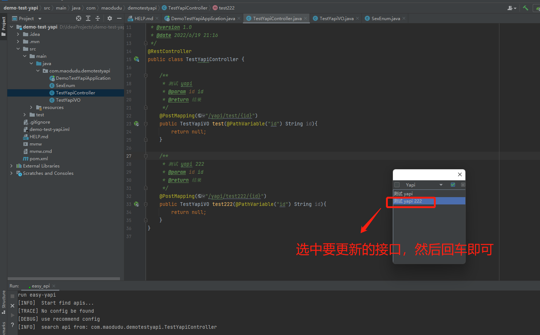Tick the empty checkbox beside Yapi
Image resolution: width=540 pixels, height=335 pixels.
[397, 185]
